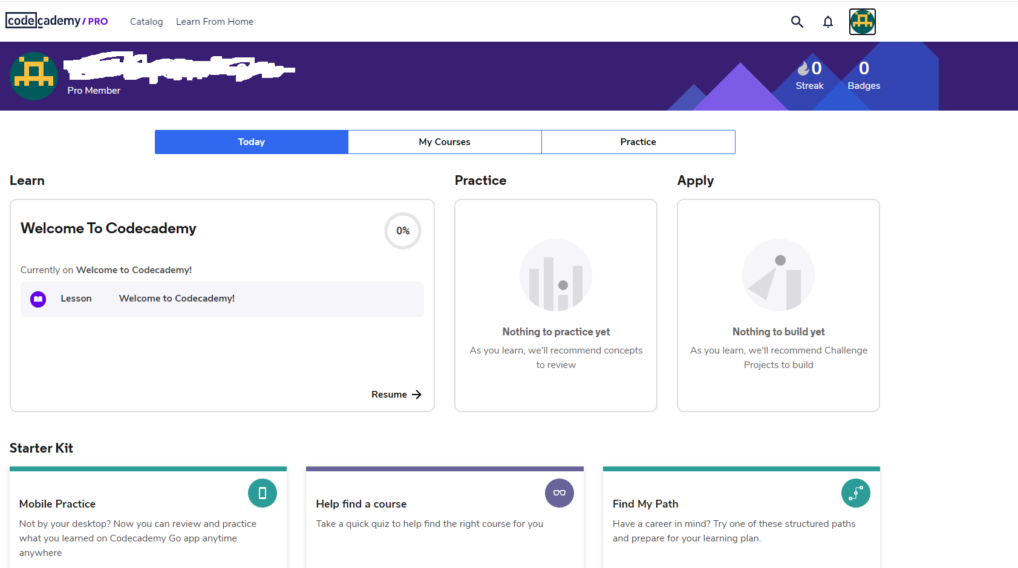
Task: Click the streak flame icon
Action: click(803, 68)
